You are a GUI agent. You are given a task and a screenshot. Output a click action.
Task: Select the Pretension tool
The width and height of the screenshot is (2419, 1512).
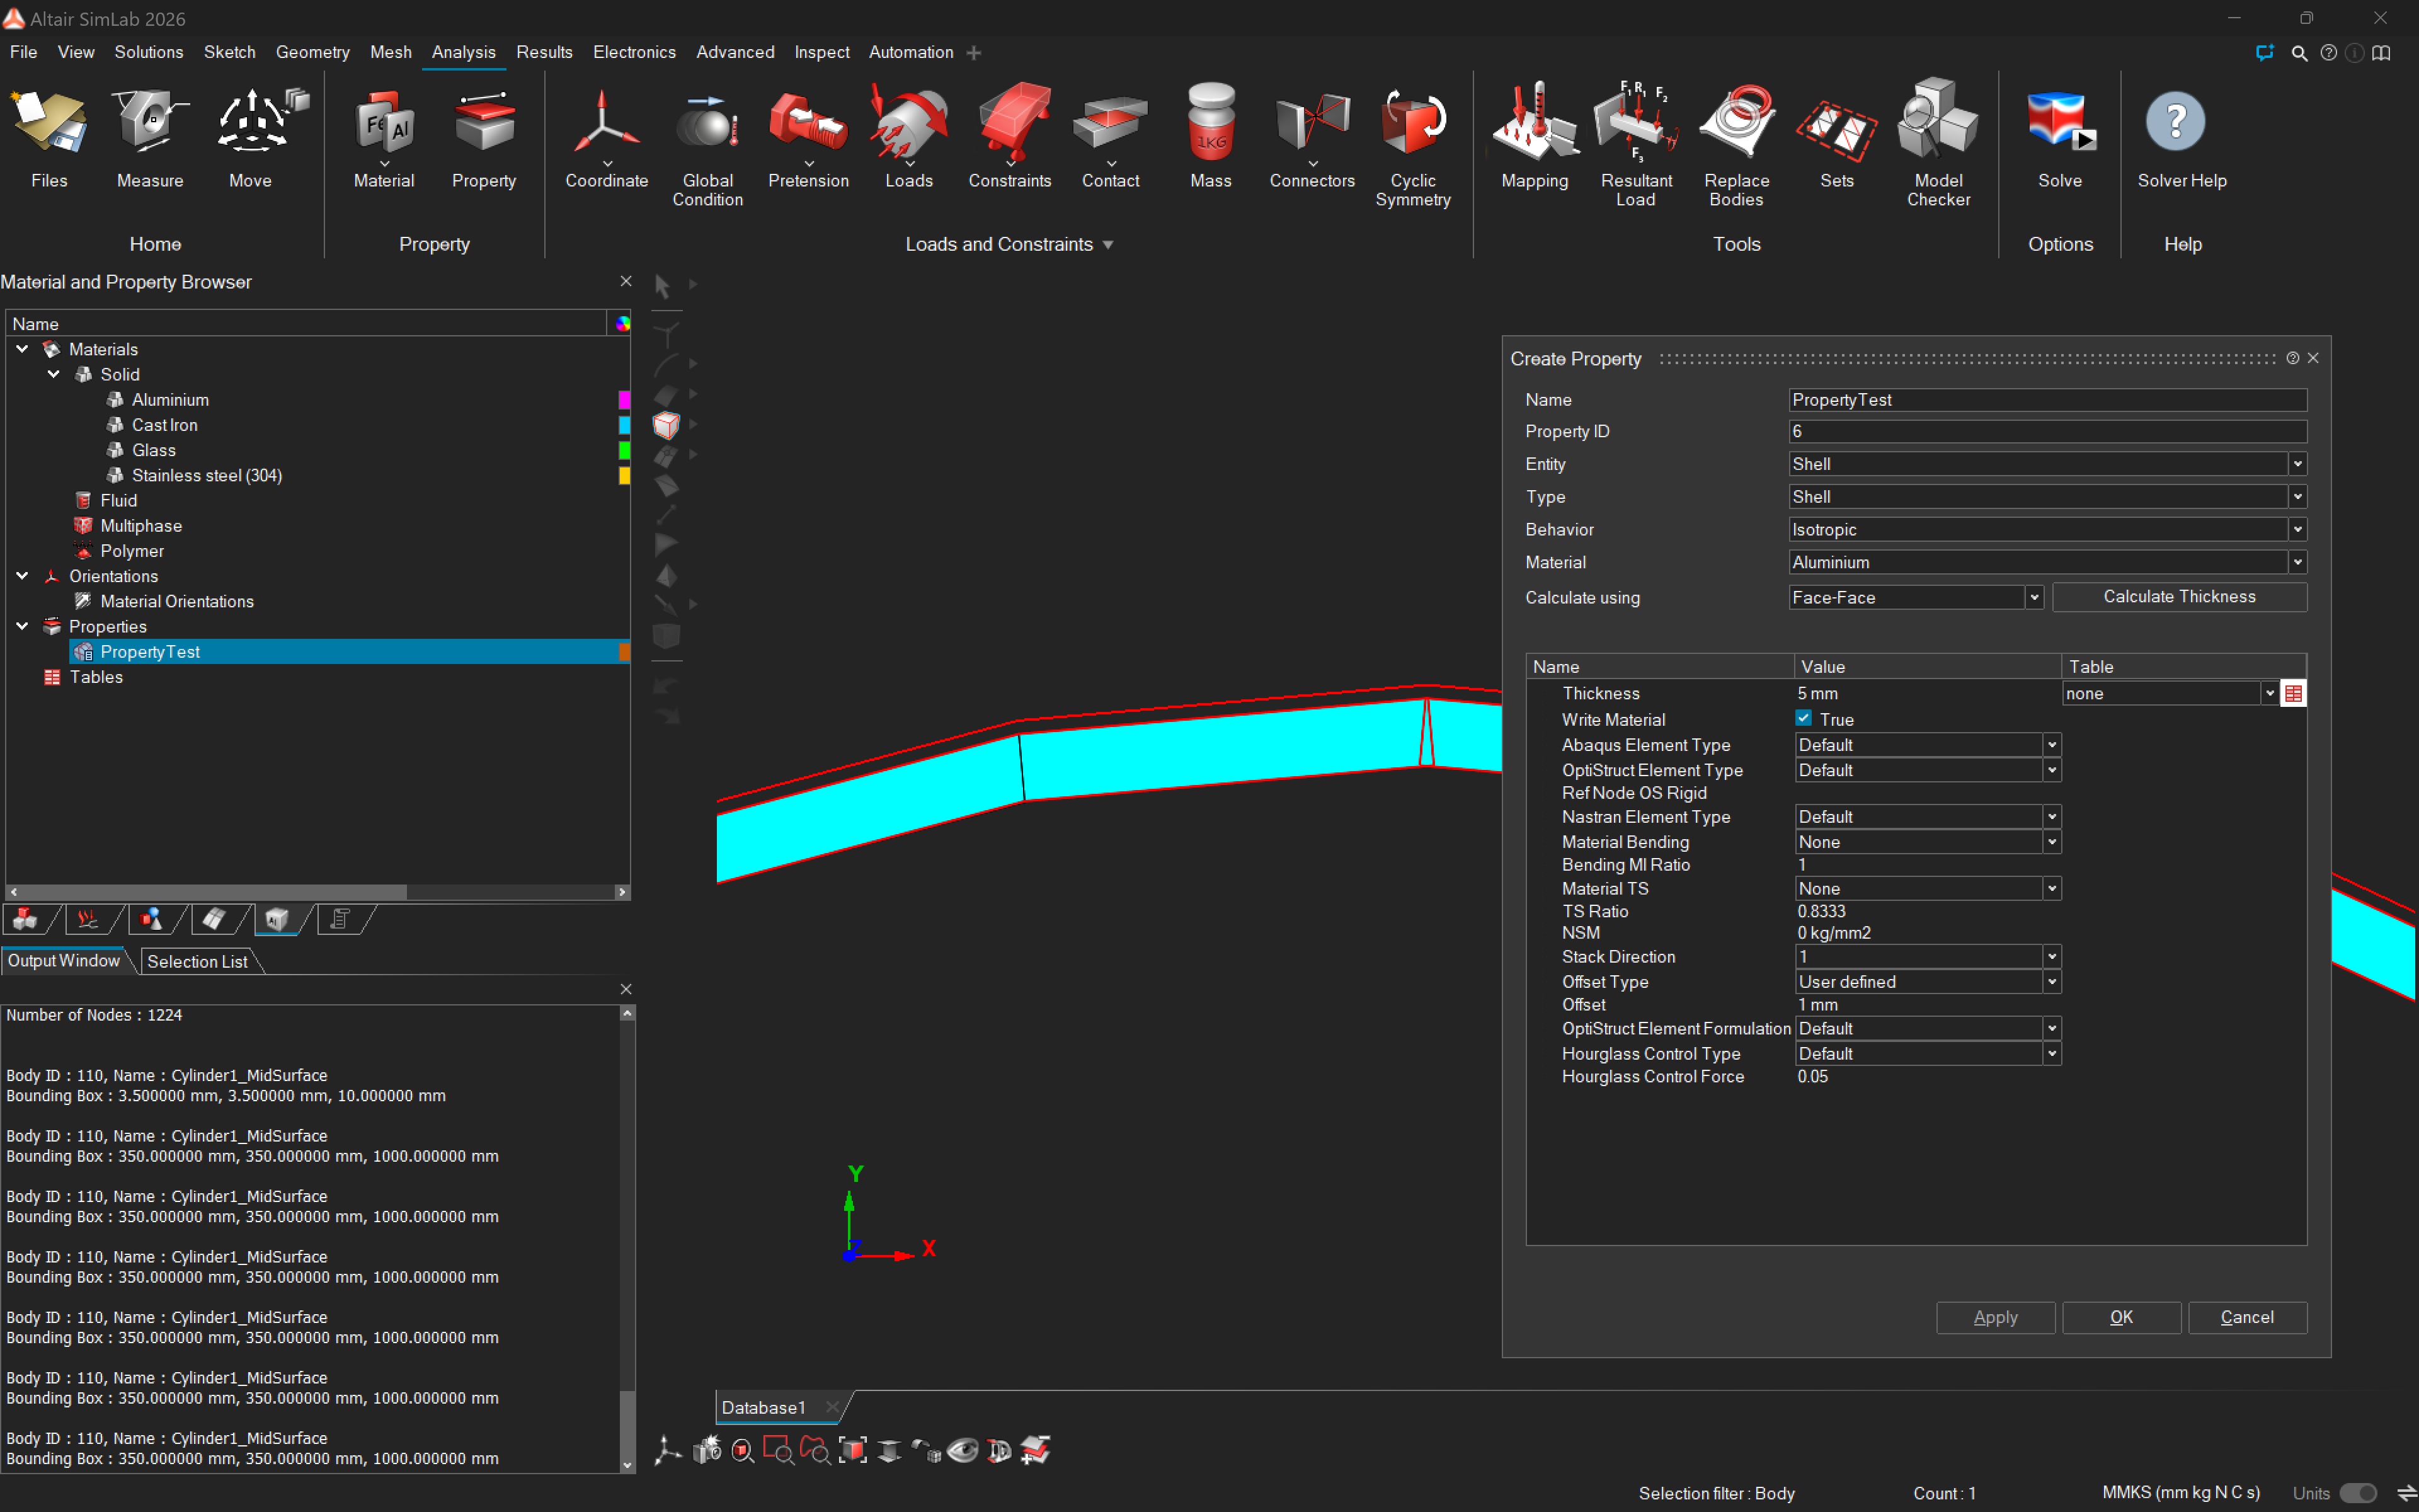(809, 135)
